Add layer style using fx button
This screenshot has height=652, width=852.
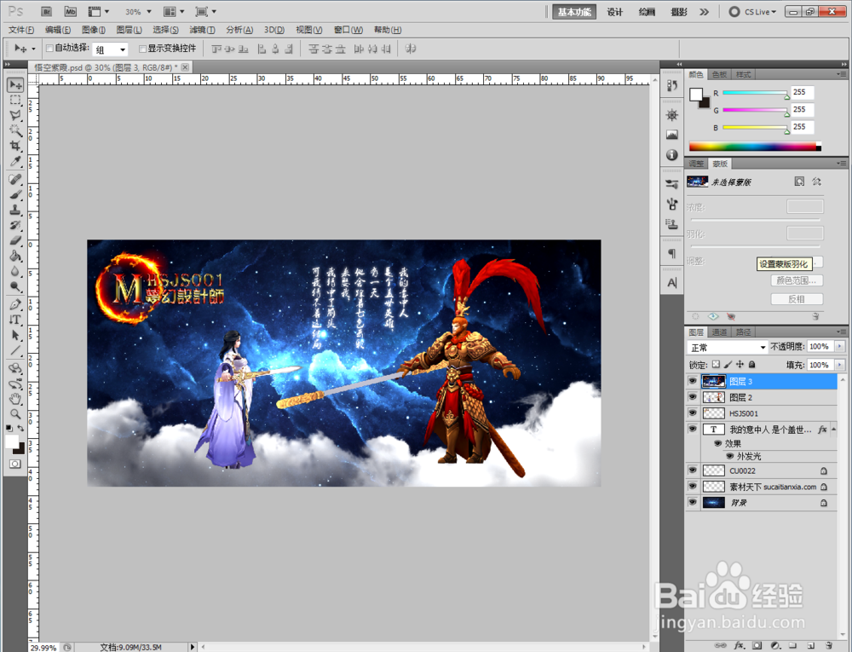coord(739,645)
